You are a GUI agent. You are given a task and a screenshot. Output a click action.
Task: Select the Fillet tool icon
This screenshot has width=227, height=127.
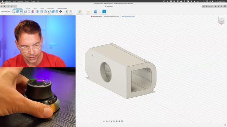[x=41, y=11]
